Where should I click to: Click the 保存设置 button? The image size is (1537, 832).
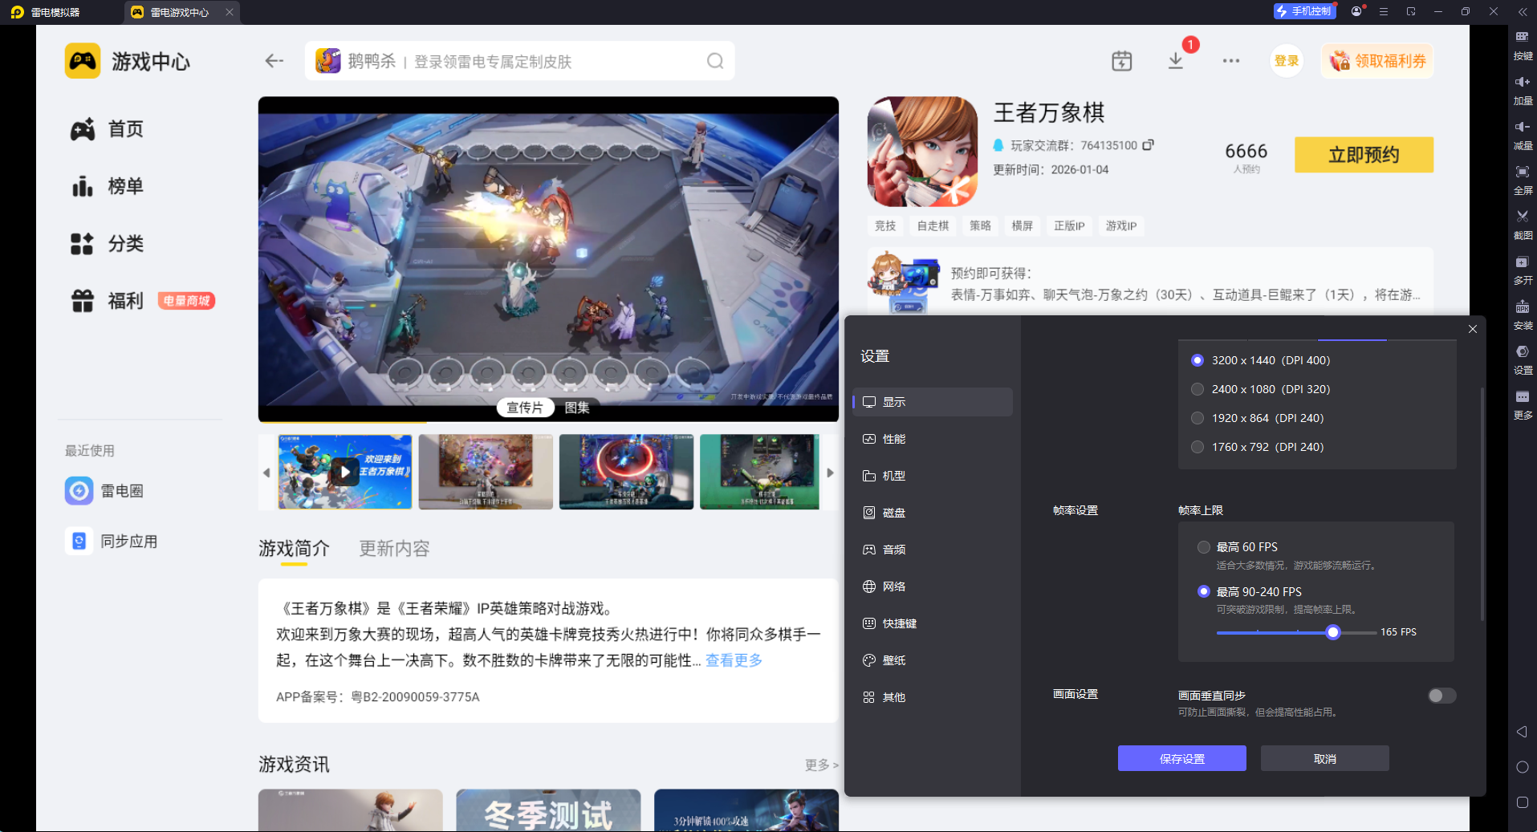[x=1182, y=758]
